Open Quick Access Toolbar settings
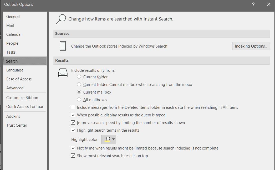The width and height of the screenshot is (275, 170). (25, 107)
